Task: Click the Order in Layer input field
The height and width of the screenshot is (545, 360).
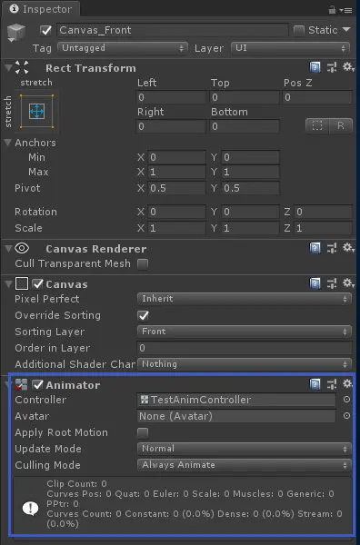Action: (245, 348)
